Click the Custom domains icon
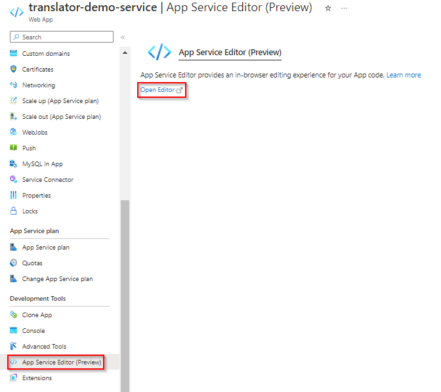Screen dimensions: 441x392 click(x=14, y=53)
